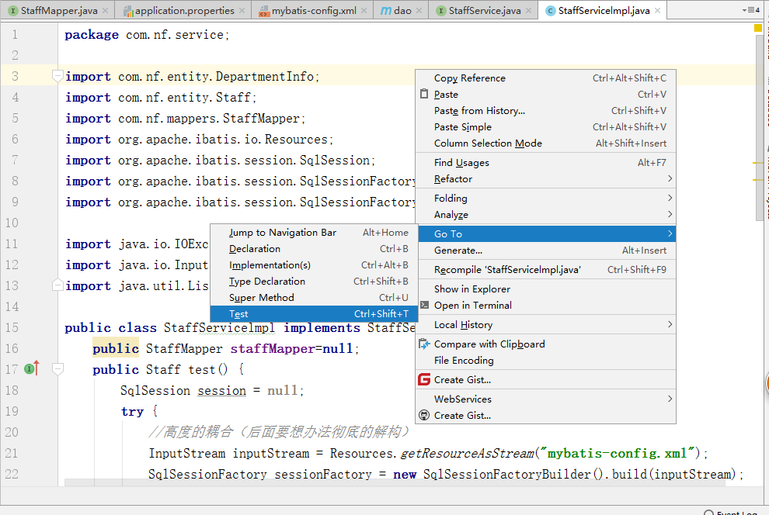This screenshot has width=769, height=515.
Task: Click the mybatis-config.xml tab file icon
Action: (x=264, y=11)
